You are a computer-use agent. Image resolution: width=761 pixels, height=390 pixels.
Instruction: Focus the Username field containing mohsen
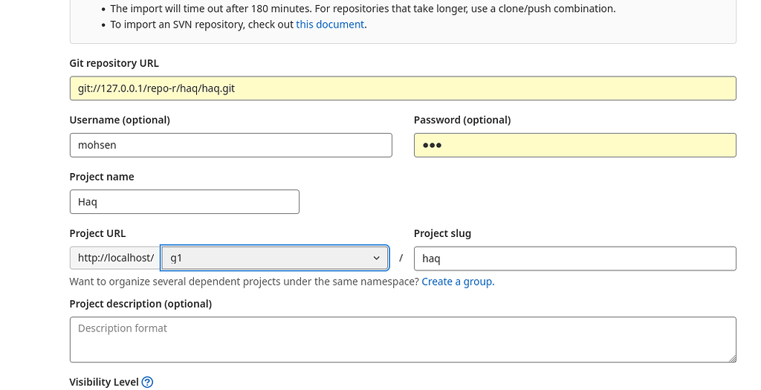click(x=231, y=145)
